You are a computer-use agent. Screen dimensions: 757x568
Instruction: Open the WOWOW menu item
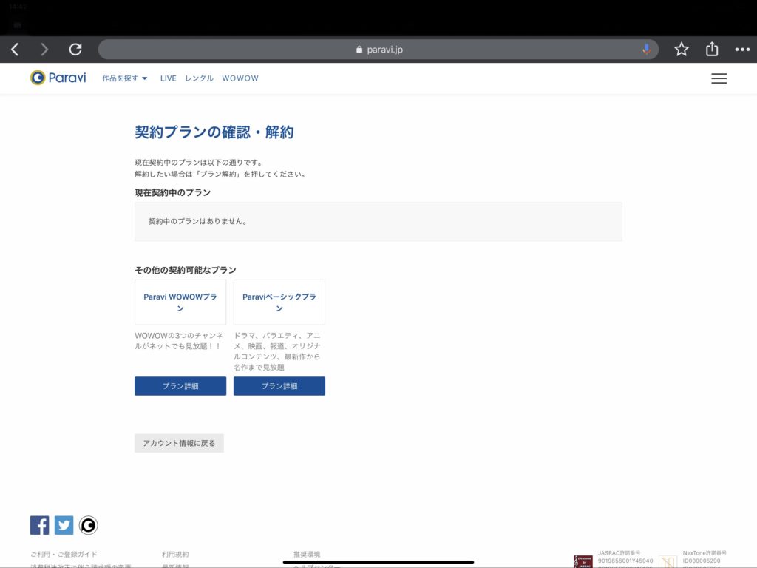click(x=240, y=78)
